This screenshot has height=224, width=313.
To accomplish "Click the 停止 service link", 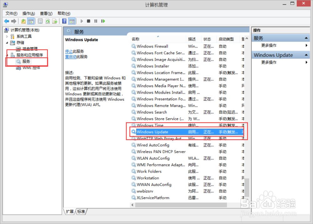I will (69, 52).
